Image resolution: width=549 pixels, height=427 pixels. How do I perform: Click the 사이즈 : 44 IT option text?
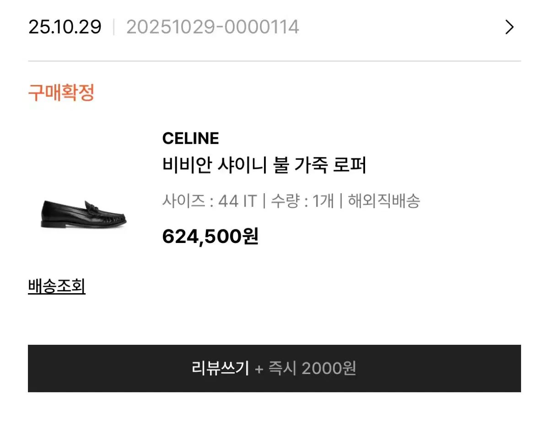pos(210,201)
